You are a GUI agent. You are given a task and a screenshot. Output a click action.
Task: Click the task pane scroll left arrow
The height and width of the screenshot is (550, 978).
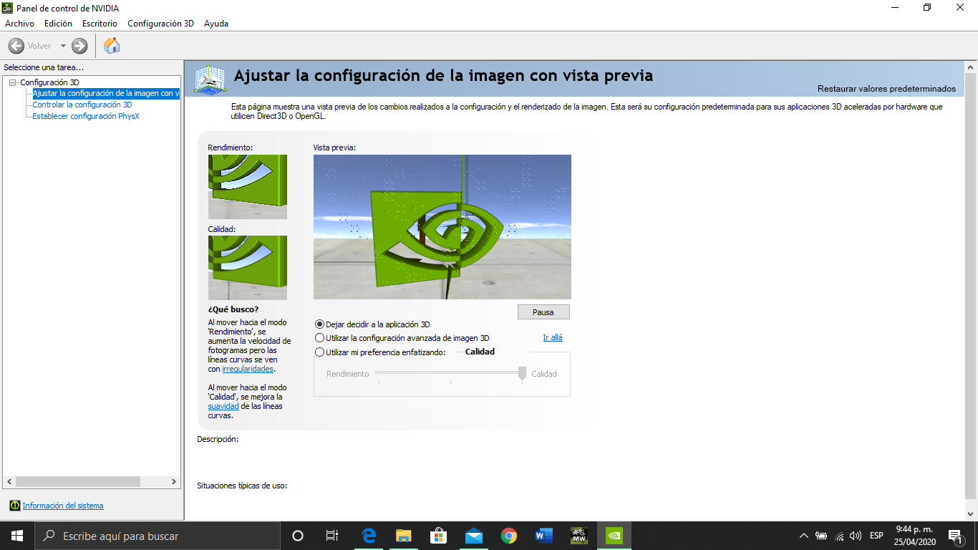[9, 482]
